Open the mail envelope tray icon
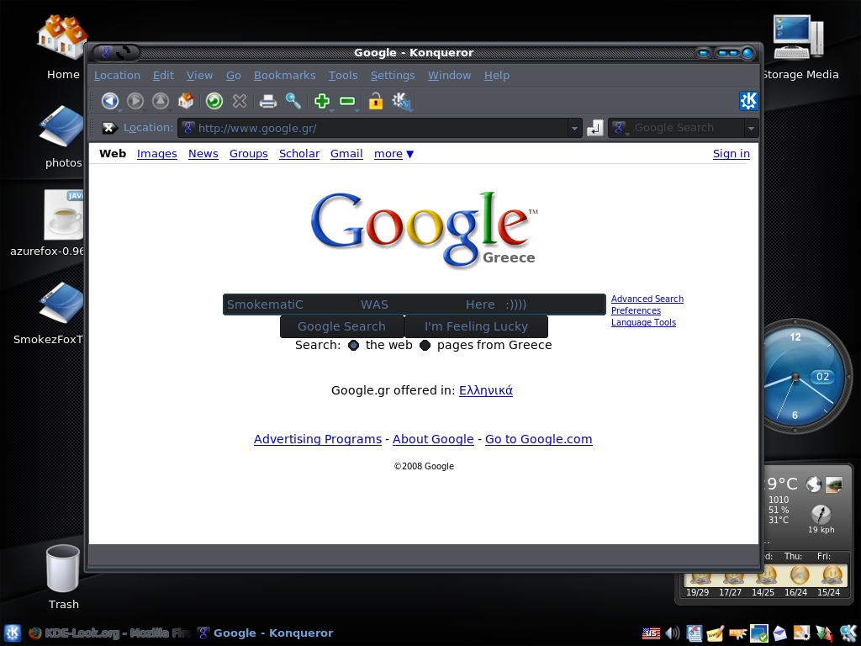Image resolution: width=861 pixels, height=646 pixels. coord(779,633)
